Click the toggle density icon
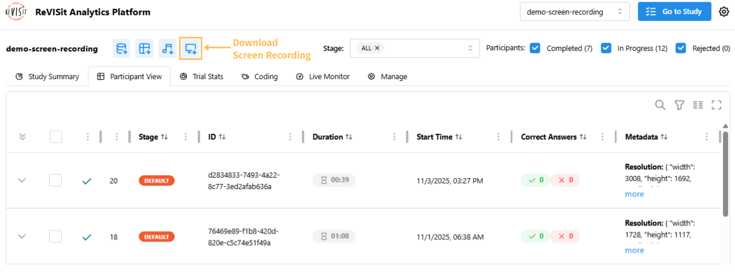 (x=698, y=105)
